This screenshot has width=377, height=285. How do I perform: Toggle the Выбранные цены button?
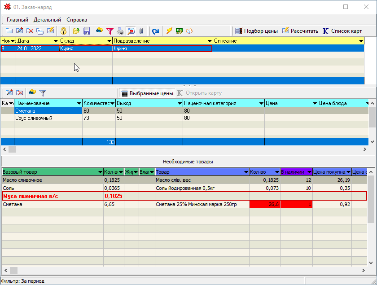[147, 93]
